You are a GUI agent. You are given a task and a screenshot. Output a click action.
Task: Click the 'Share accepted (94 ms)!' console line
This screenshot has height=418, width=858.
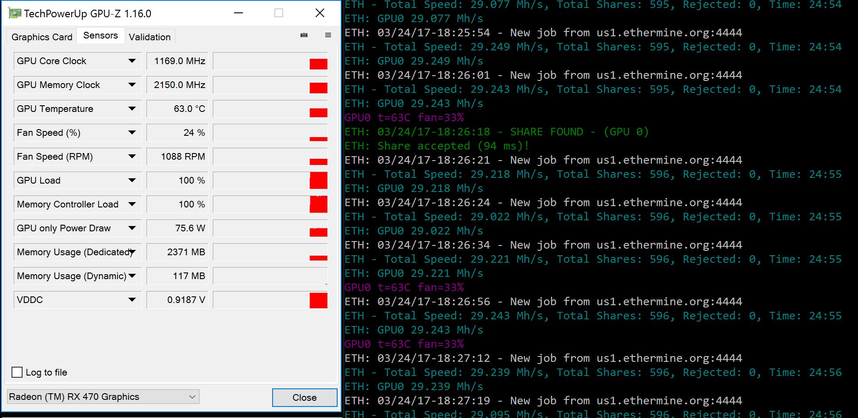click(437, 146)
